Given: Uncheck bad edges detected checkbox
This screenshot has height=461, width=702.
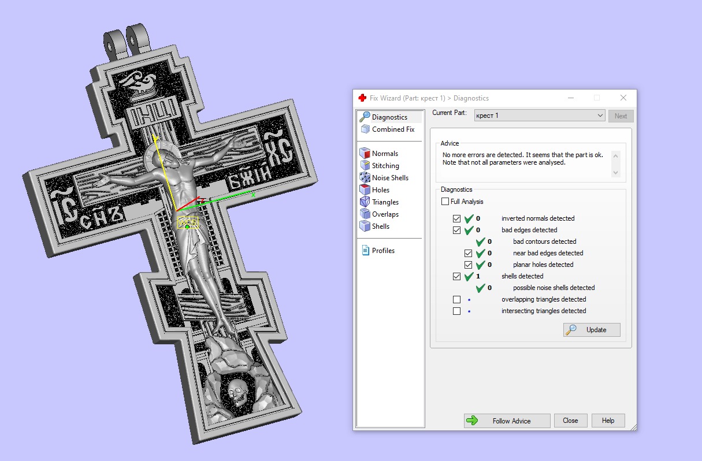Looking at the screenshot, I should coord(457,230).
